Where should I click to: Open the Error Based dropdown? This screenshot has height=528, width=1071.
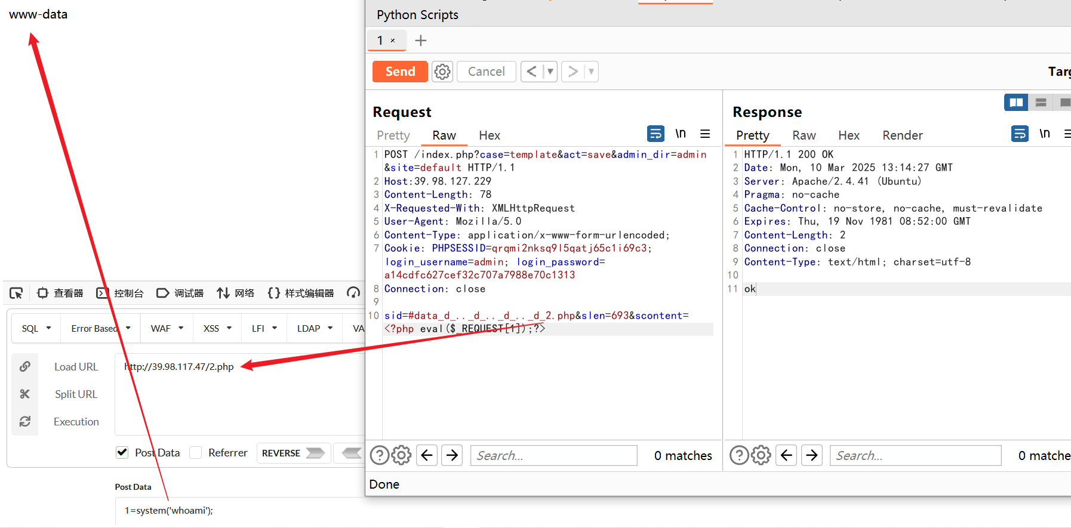(100, 328)
